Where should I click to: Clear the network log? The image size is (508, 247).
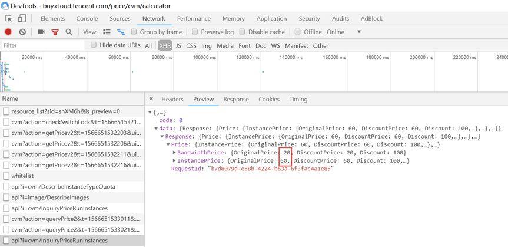pos(22,32)
